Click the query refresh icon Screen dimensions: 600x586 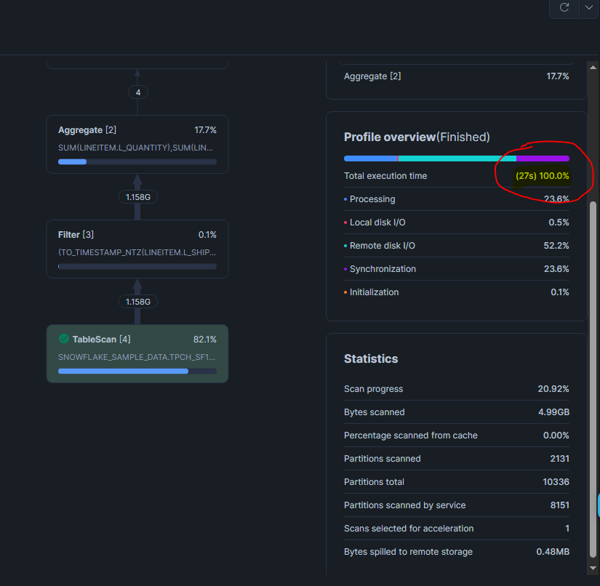(564, 9)
